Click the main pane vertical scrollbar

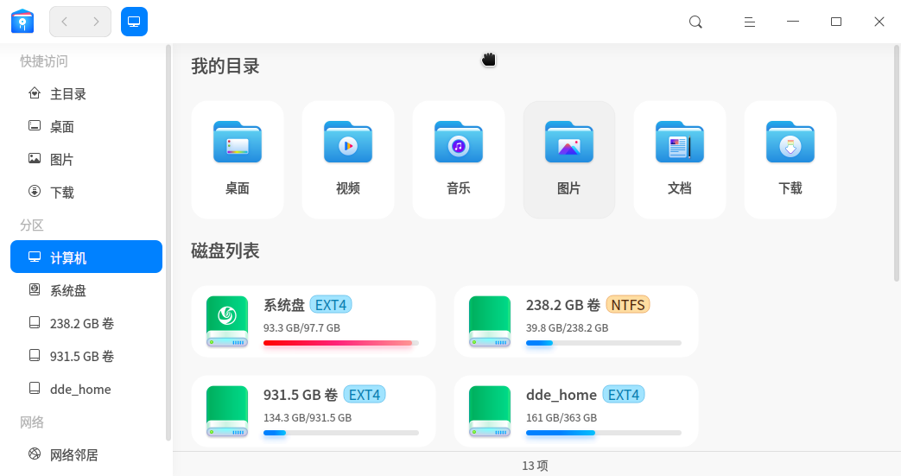[x=897, y=162]
